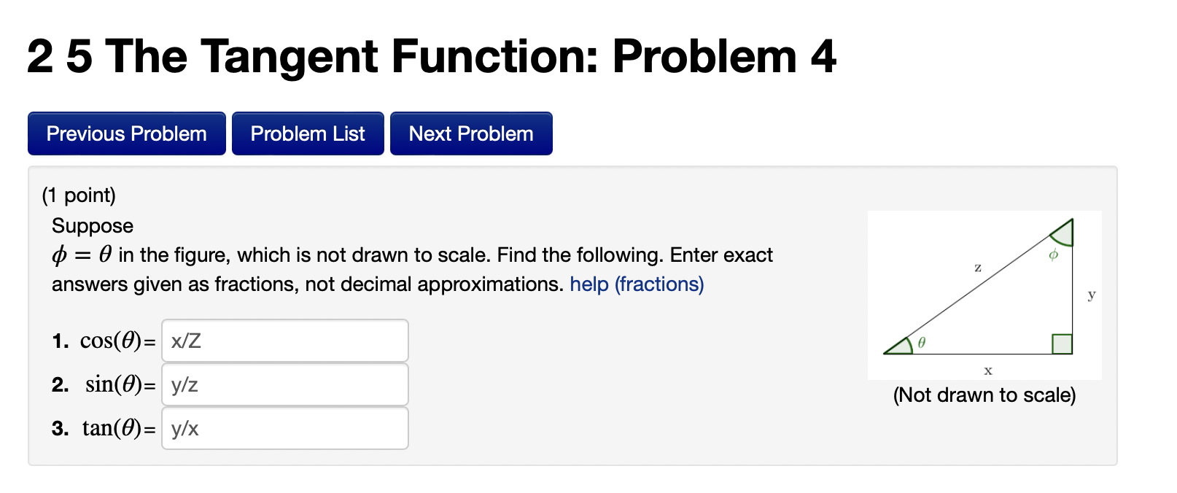Click the right-triangle figure
Viewport: 1177px width, 493px height.
coord(984,295)
